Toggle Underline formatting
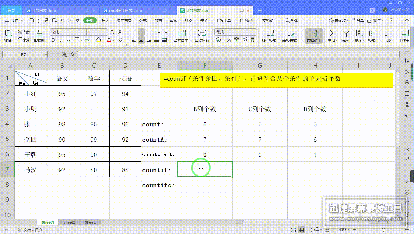 pos(68,40)
